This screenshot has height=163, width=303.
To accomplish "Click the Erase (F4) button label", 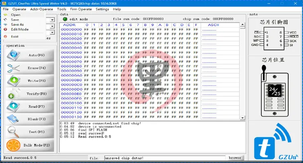I will [36, 68].
